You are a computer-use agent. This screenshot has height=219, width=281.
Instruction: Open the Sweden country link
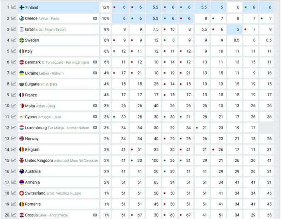[32, 40]
